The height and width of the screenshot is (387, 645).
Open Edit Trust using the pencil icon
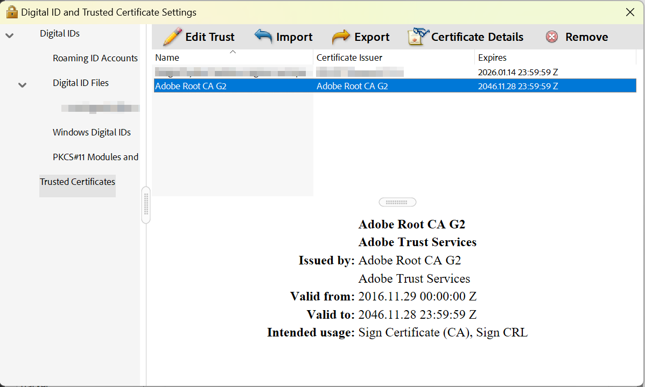(x=171, y=37)
